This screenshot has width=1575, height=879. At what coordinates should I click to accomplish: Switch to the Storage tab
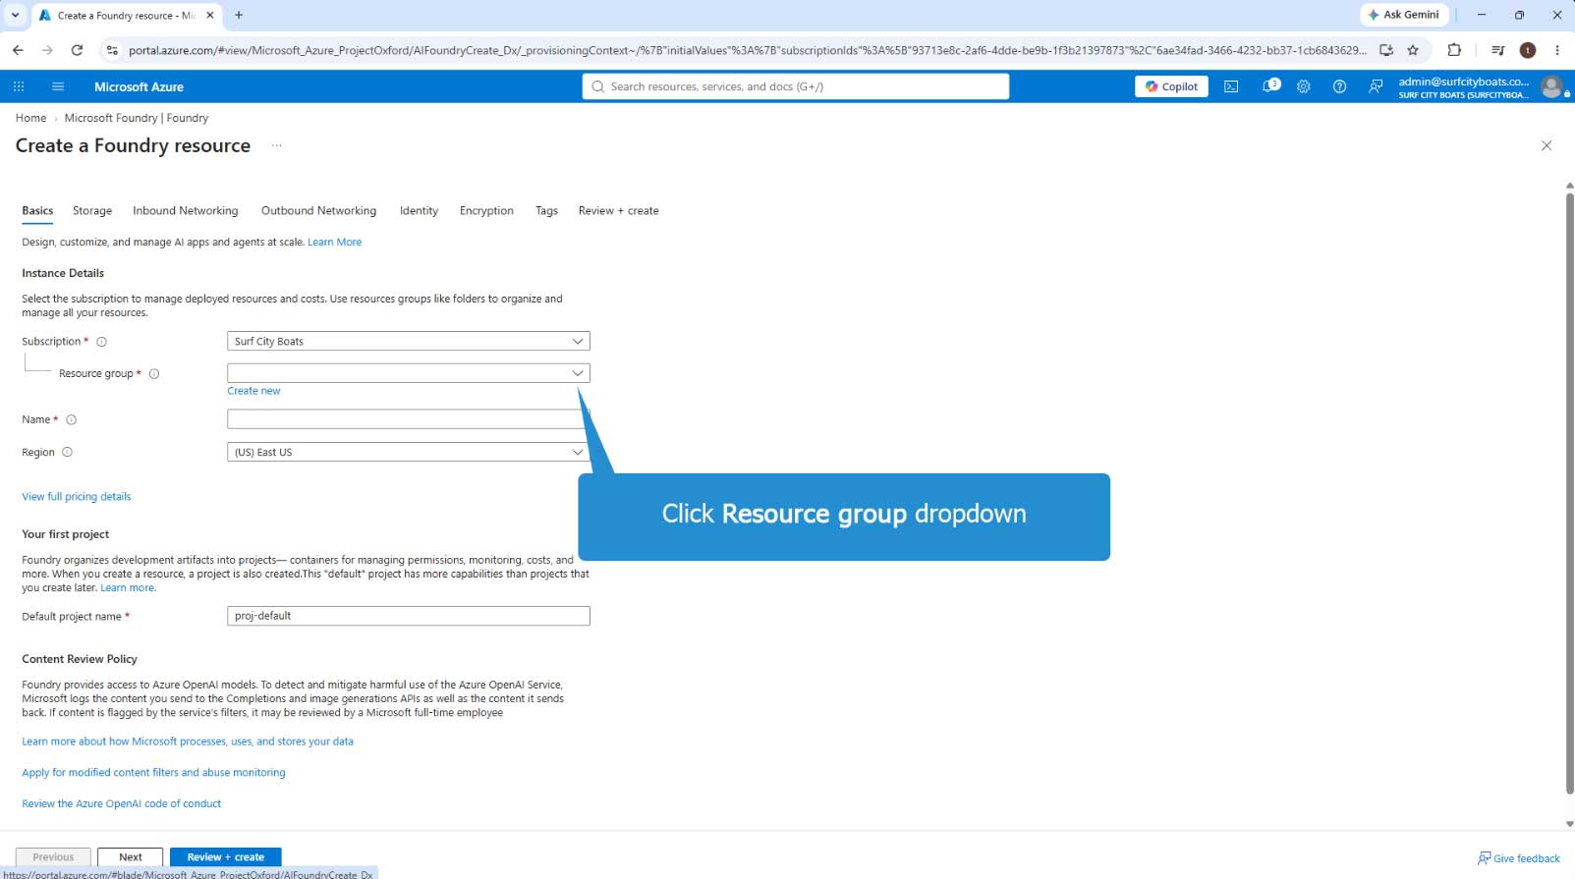92,211
